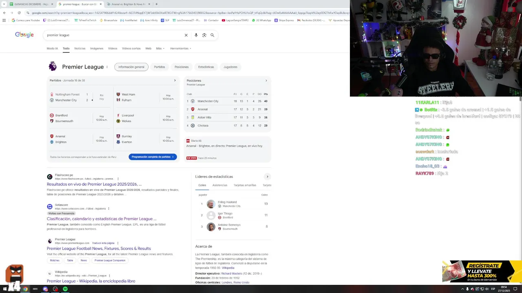The width and height of the screenshot is (522, 293).
Task: Click the Table sitelink chip
Action: click(70, 260)
